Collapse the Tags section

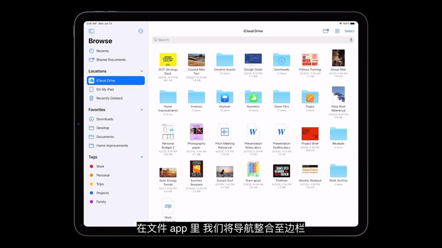pos(142,157)
